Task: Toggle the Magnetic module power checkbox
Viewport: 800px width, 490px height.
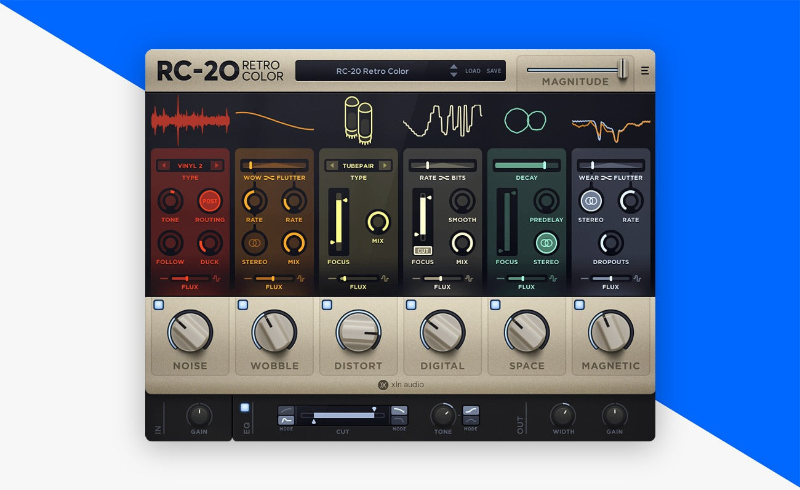Action: pyautogui.click(x=579, y=305)
